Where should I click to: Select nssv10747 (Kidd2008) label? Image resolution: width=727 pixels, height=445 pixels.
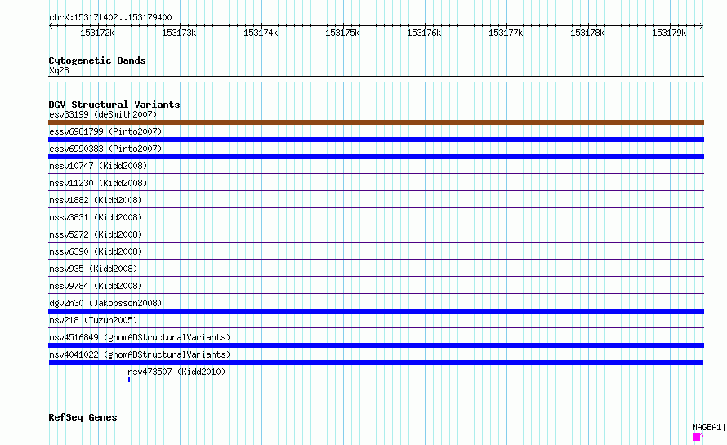(98, 166)
